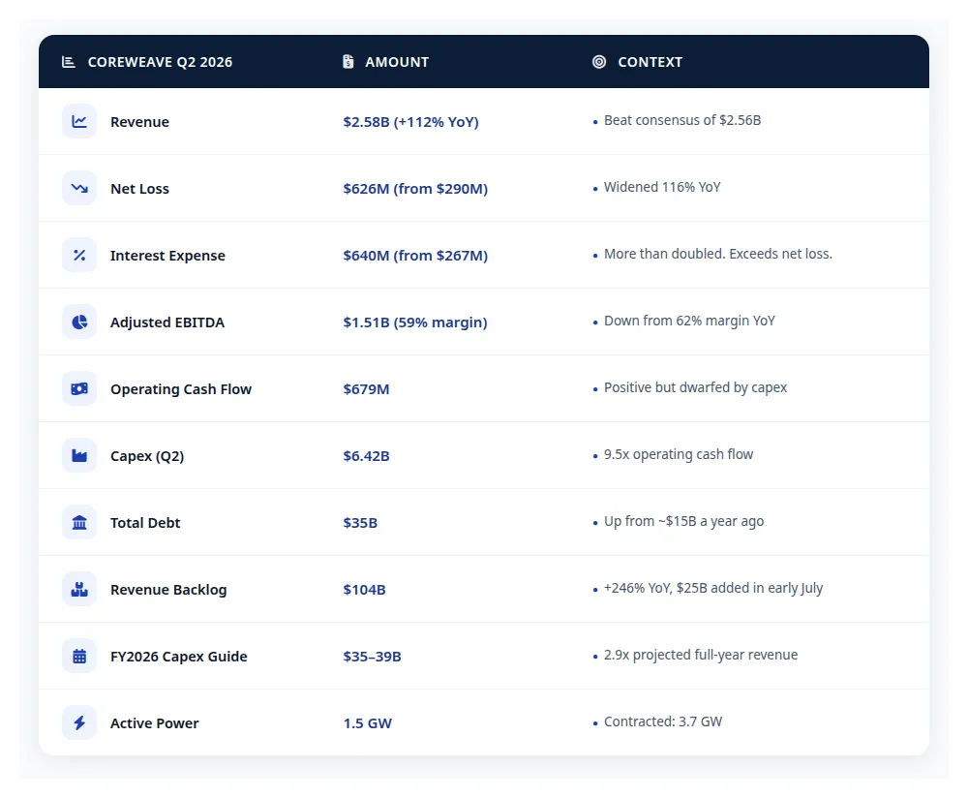Click the Operating Cash Flow money icon
The image size is (968, 798).
click(79, 388)
